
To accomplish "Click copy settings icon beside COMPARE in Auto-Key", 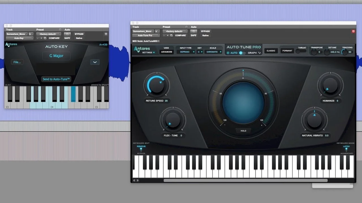I will pos(45,38).
